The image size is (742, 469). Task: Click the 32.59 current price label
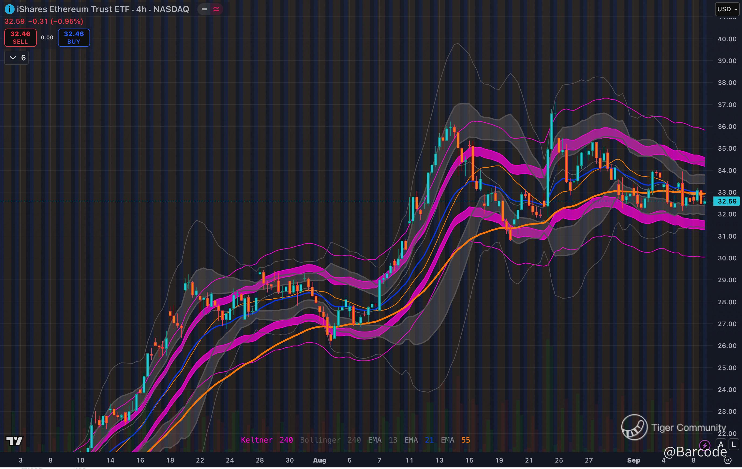coord(727,201)
